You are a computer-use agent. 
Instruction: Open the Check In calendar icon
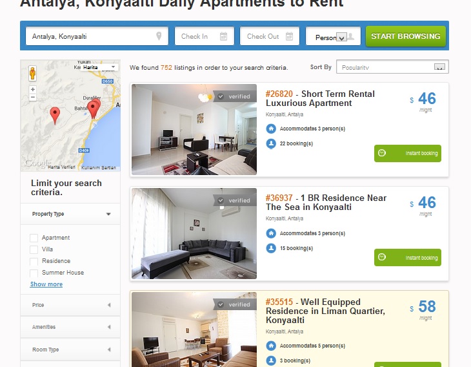[223, 36]
